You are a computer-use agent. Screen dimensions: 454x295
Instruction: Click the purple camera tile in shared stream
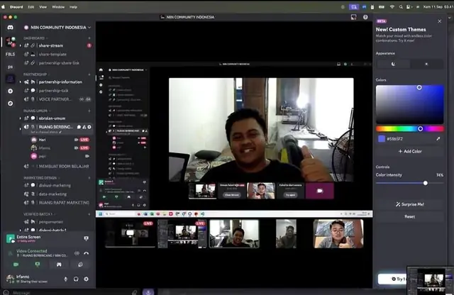coord(320,191)
